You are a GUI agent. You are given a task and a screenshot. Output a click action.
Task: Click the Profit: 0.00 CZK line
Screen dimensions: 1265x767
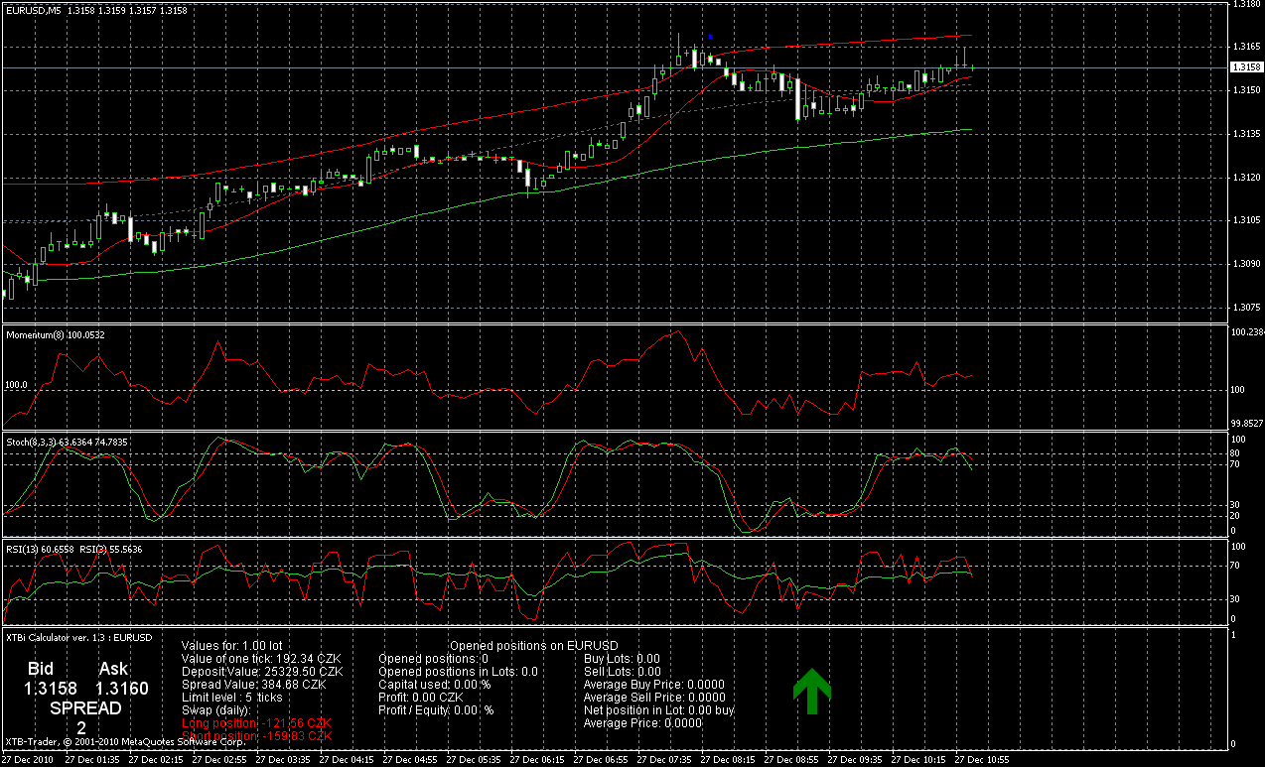421,698
